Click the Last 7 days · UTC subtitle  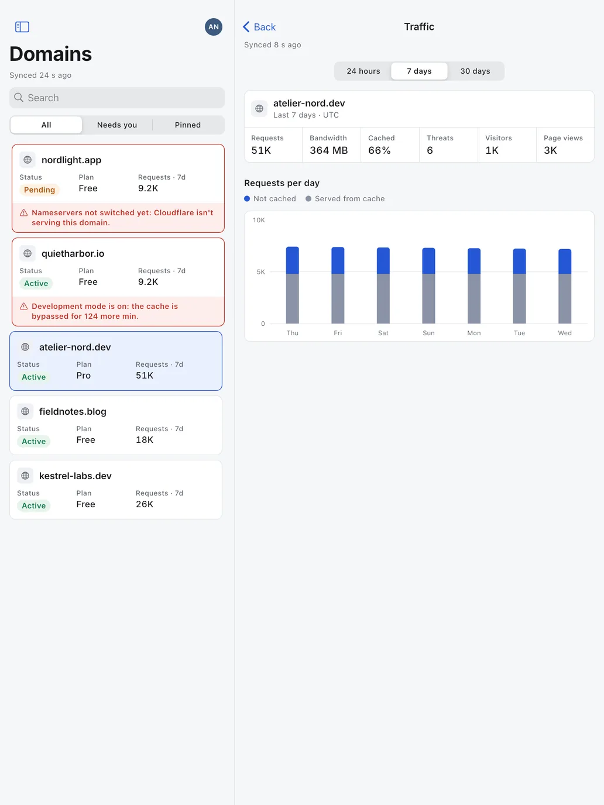306,115
